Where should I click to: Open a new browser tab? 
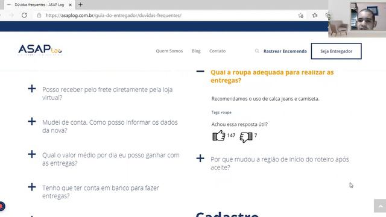coord(80,4)
